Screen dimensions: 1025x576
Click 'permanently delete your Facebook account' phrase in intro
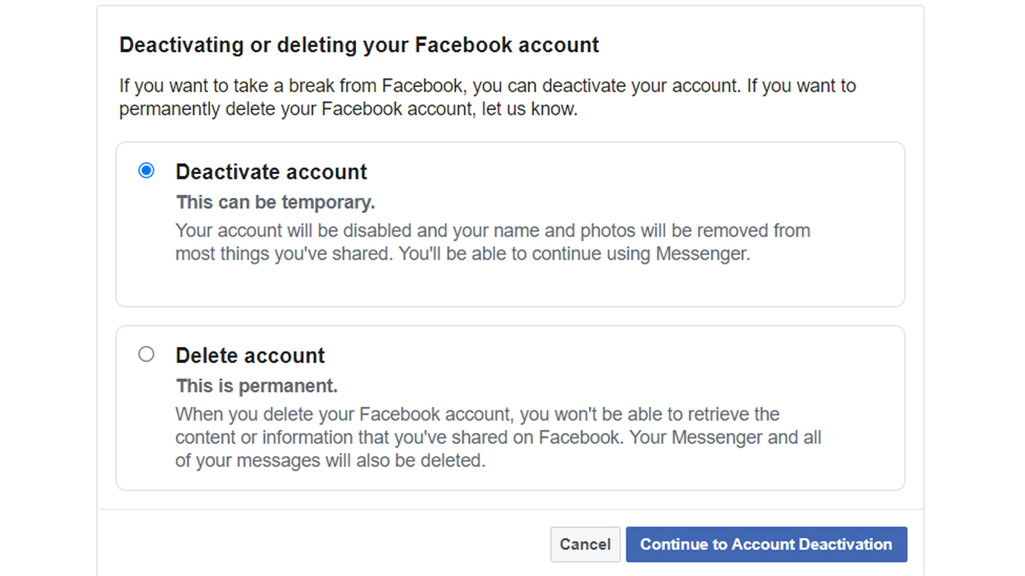point(297,109)
